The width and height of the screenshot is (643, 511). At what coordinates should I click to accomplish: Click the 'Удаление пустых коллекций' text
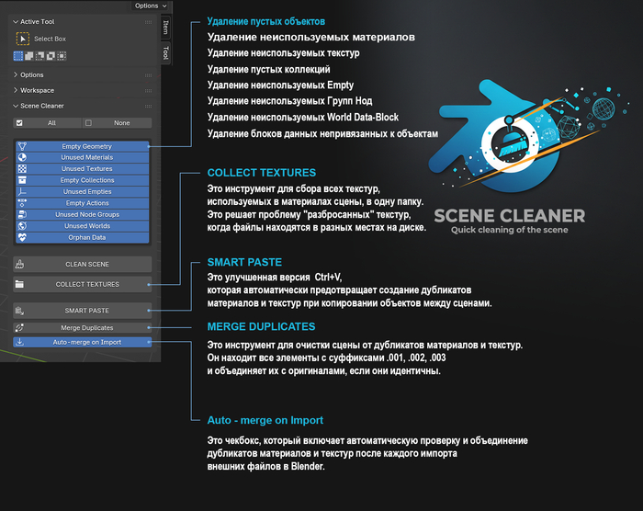click(x=268, y=69)
